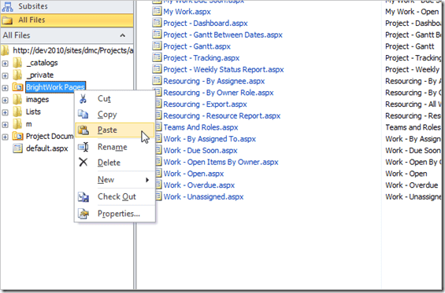Open the Resourcing - Export.aspx file
The width and height of the screenshot is (445, 293).
point(206,104)
